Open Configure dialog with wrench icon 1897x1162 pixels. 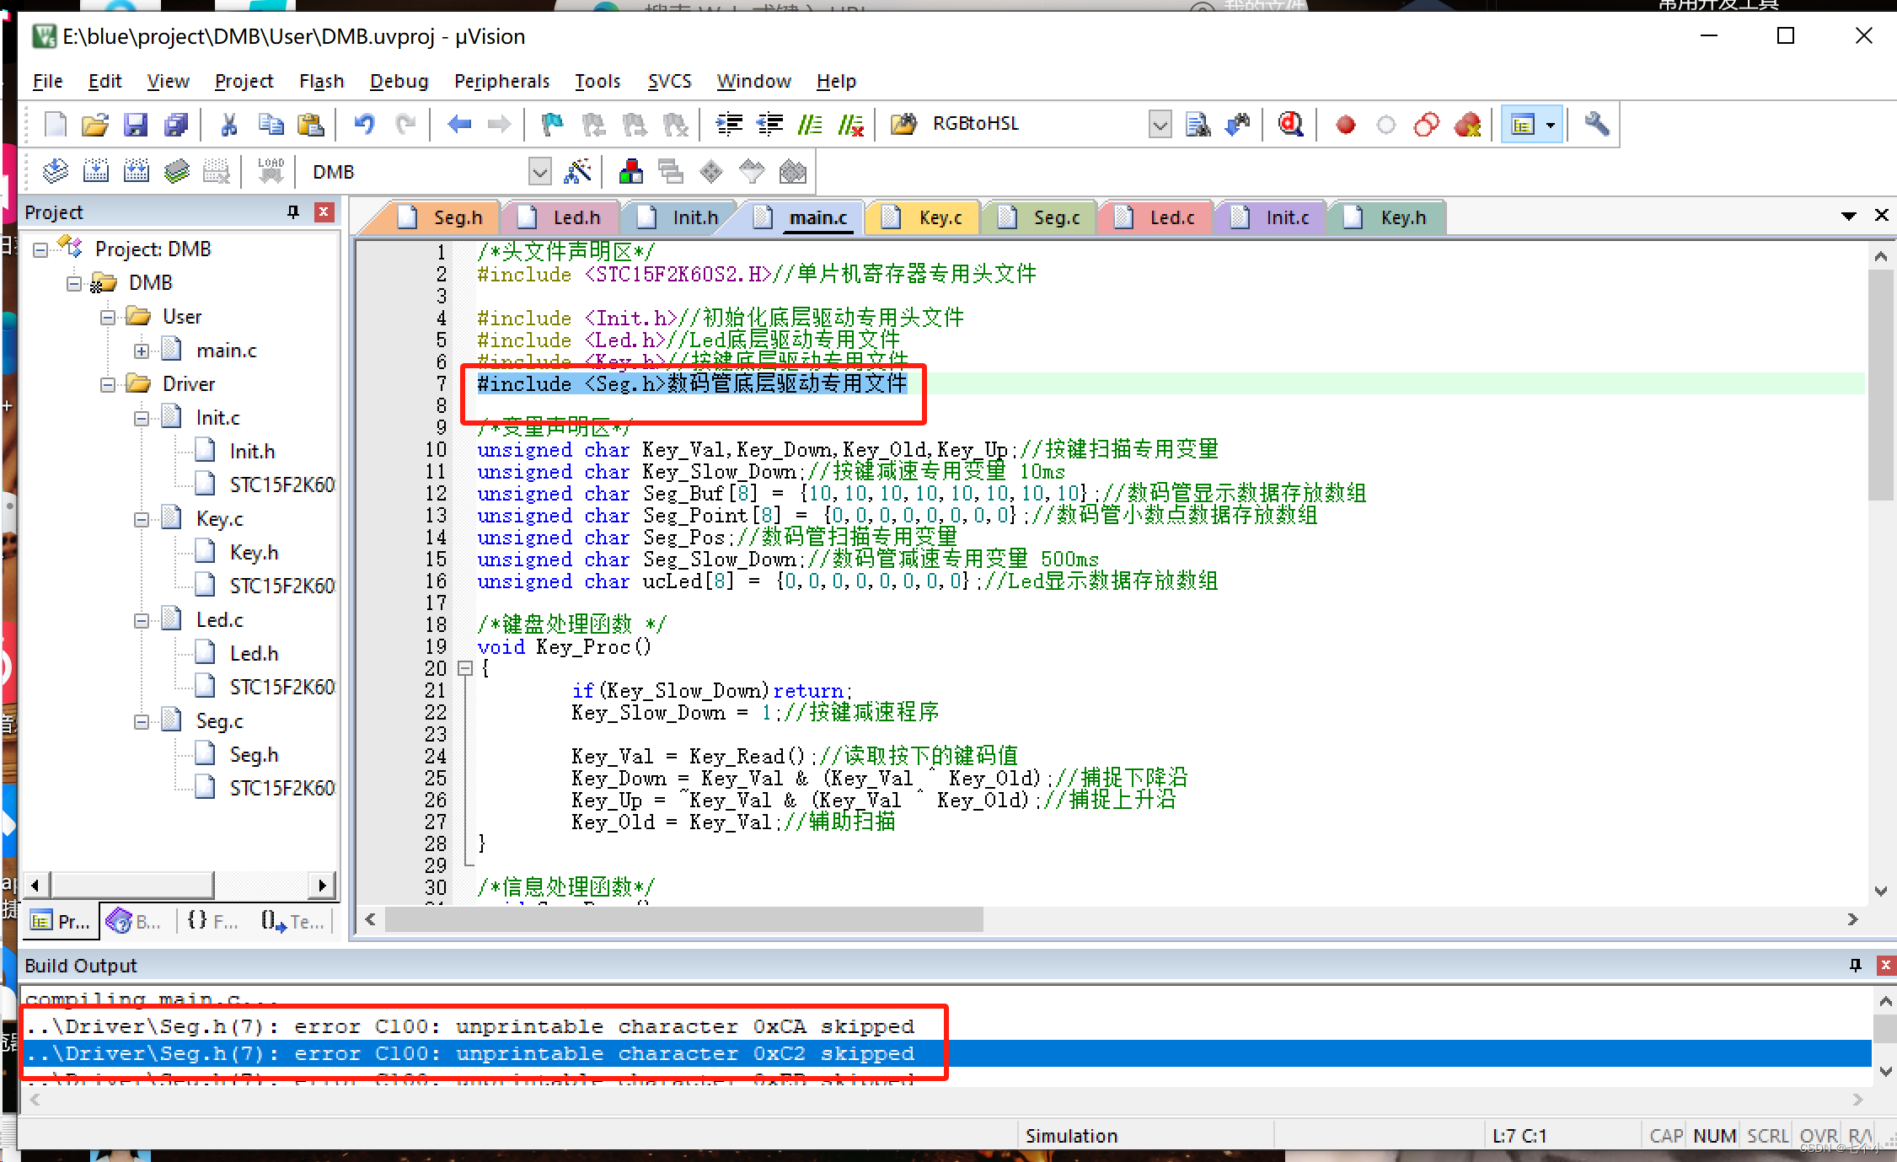(1597, 124)
